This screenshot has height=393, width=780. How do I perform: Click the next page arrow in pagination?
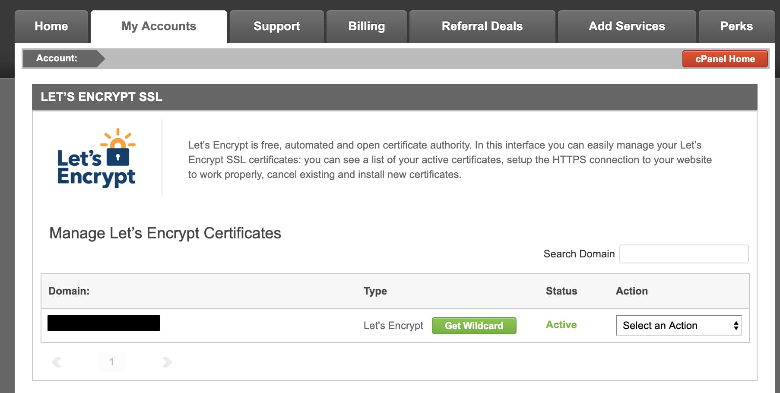coord(167,362)
